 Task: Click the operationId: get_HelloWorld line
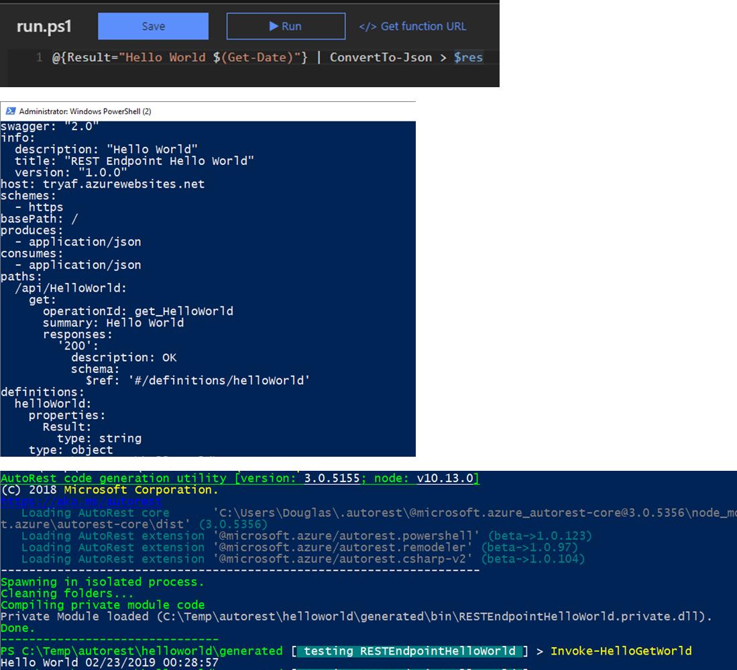(137, 311)
